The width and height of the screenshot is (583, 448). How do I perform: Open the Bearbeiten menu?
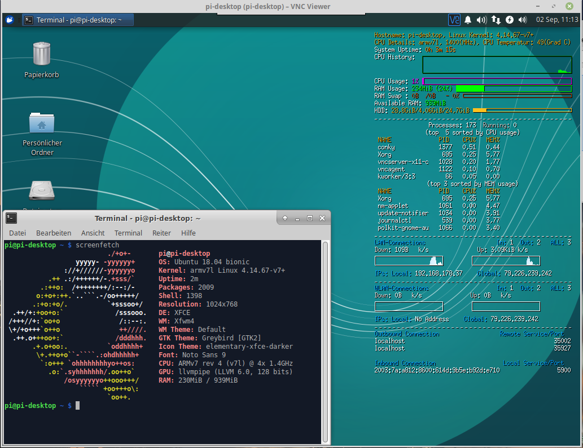click(54, 233)
